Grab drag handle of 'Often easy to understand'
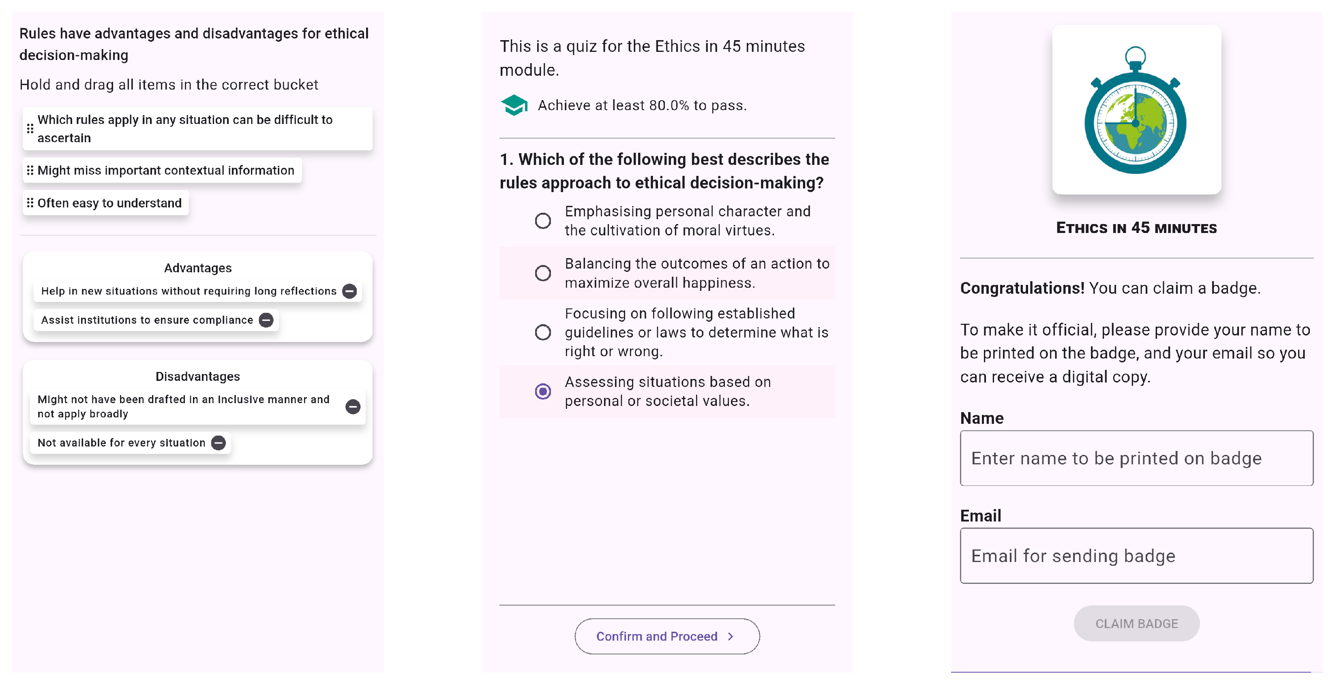The height and width of the screenshot is (686, 1335). click(x=30, y=203)
